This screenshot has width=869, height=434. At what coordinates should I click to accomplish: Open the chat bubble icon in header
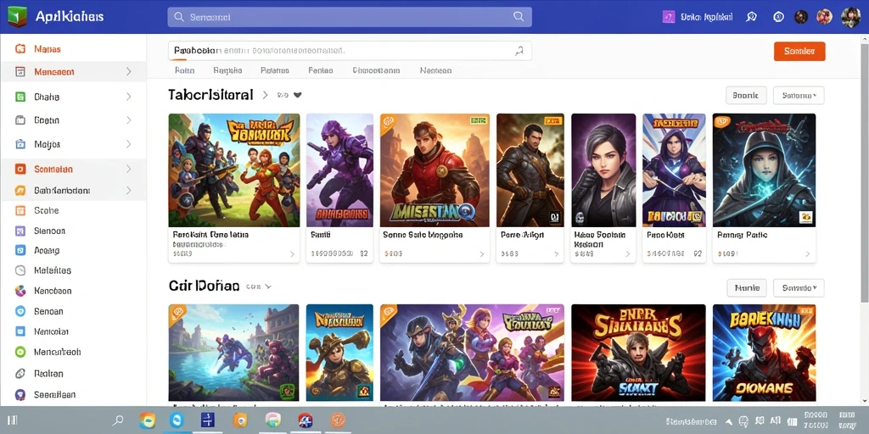coord(752,17)
